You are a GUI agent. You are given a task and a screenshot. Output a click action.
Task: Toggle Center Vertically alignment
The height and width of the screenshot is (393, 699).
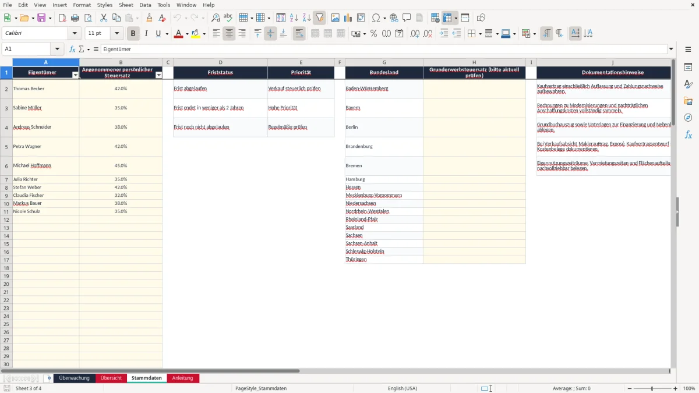pyautogui.click(x=270, y=34)
